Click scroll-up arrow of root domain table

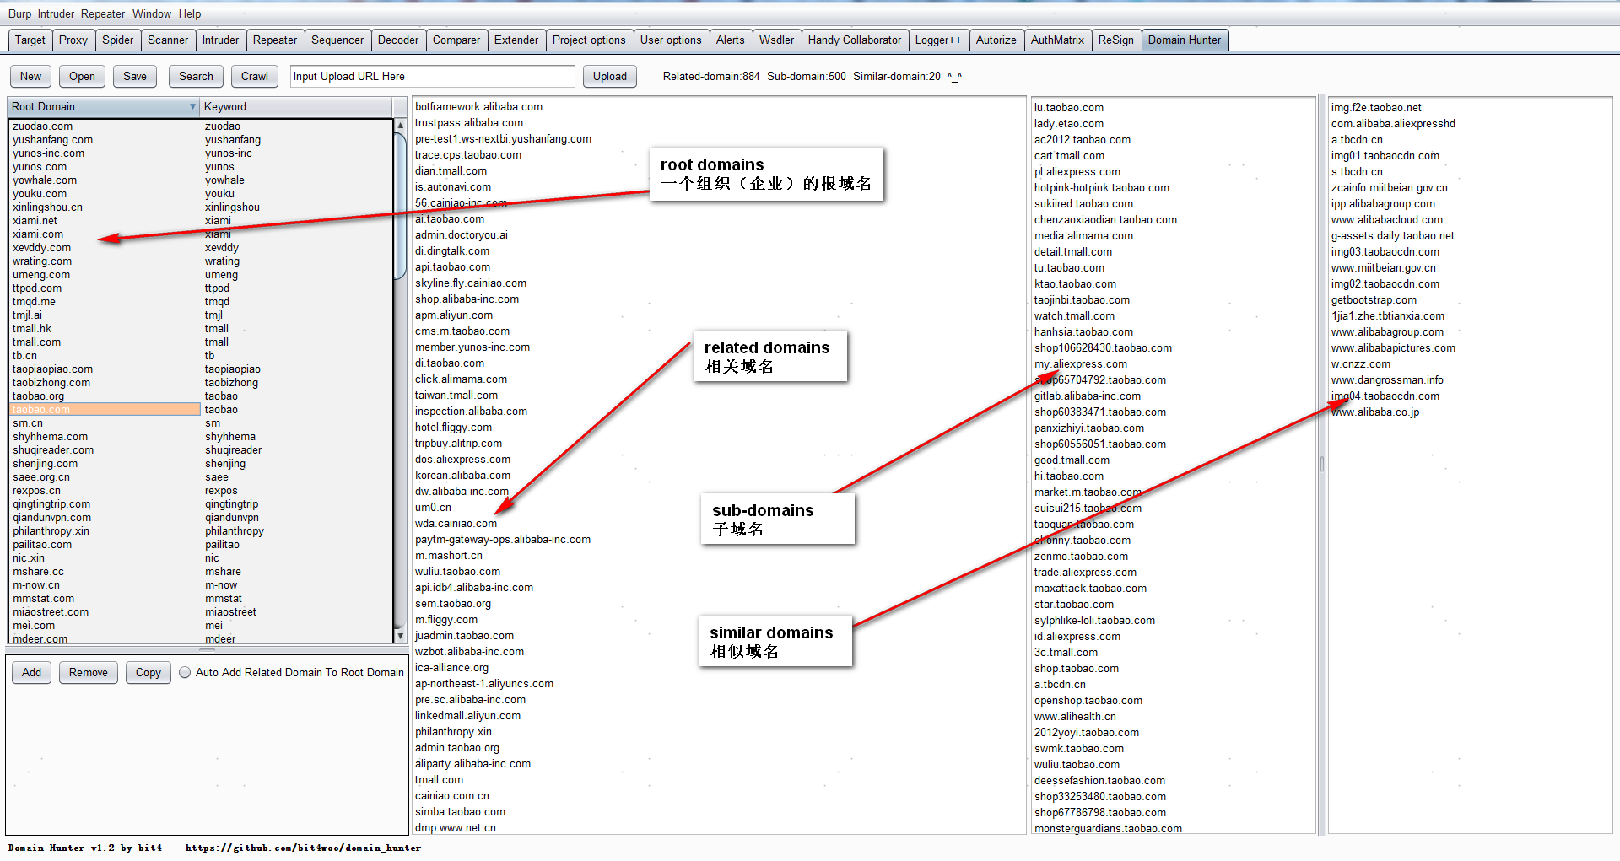[400, 126]
